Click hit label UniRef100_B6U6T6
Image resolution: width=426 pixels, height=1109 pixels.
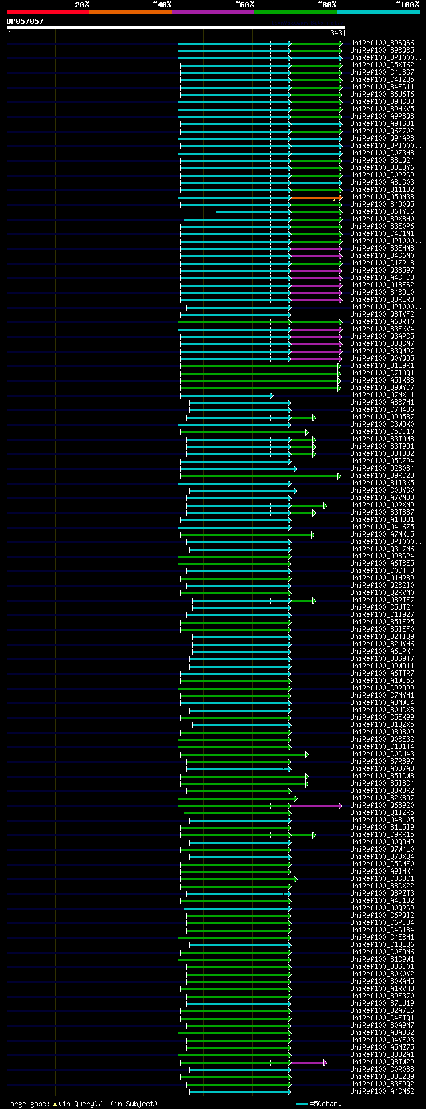click(x=382, y=94)
